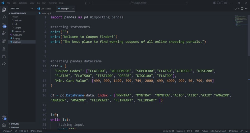The height and width of the screenshot is (133, 250).
Task: Open the Testing flask view
Action: click(4, 49)
